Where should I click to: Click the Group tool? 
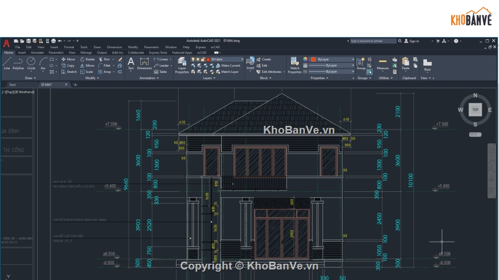tap(361, 63)
